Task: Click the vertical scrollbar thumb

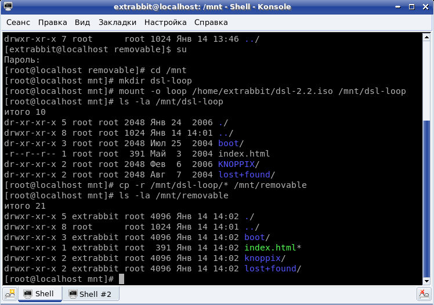Action: click(x=426, y=197)
